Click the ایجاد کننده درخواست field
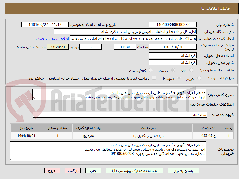The height and width of the screenshot is (179, 239). click(133, 39)
